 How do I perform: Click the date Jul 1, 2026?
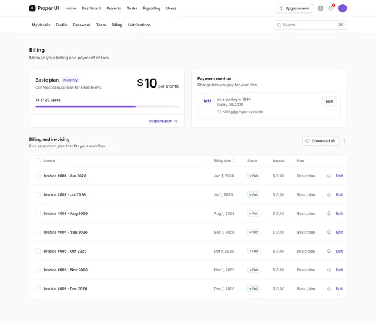pyautogui.click(x=223, y=194)
